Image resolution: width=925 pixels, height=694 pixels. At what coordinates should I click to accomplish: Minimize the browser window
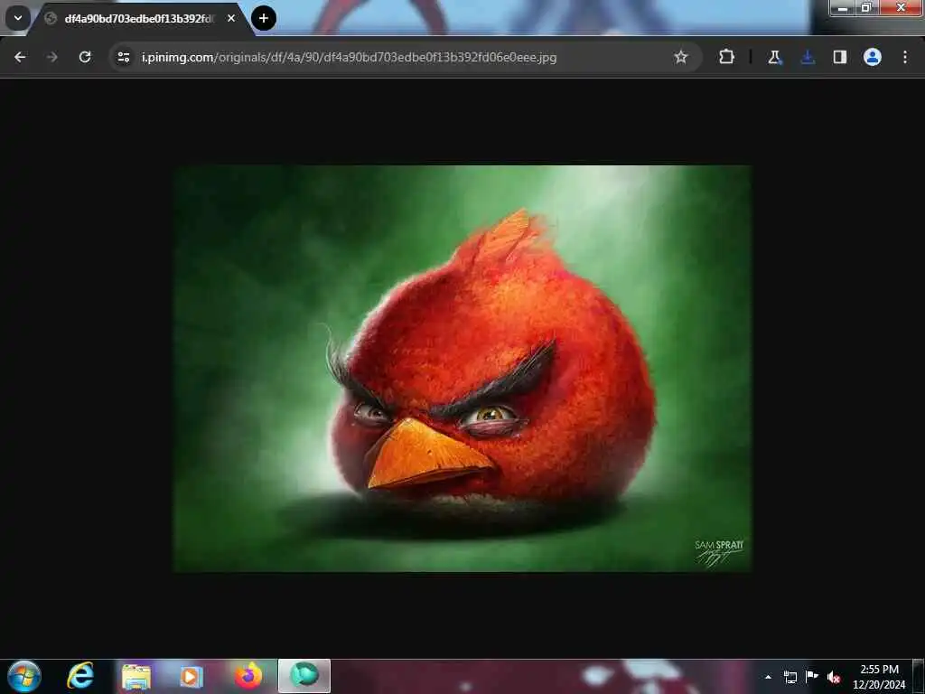click(x=843, y=7)
